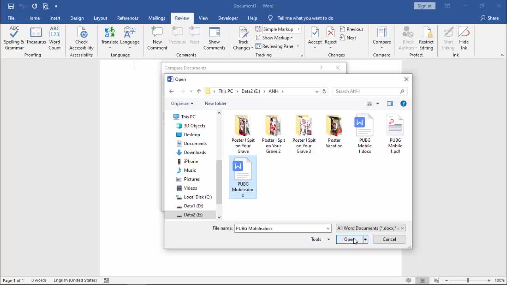
Task: Go to Next change
Action: pos(348,38)
